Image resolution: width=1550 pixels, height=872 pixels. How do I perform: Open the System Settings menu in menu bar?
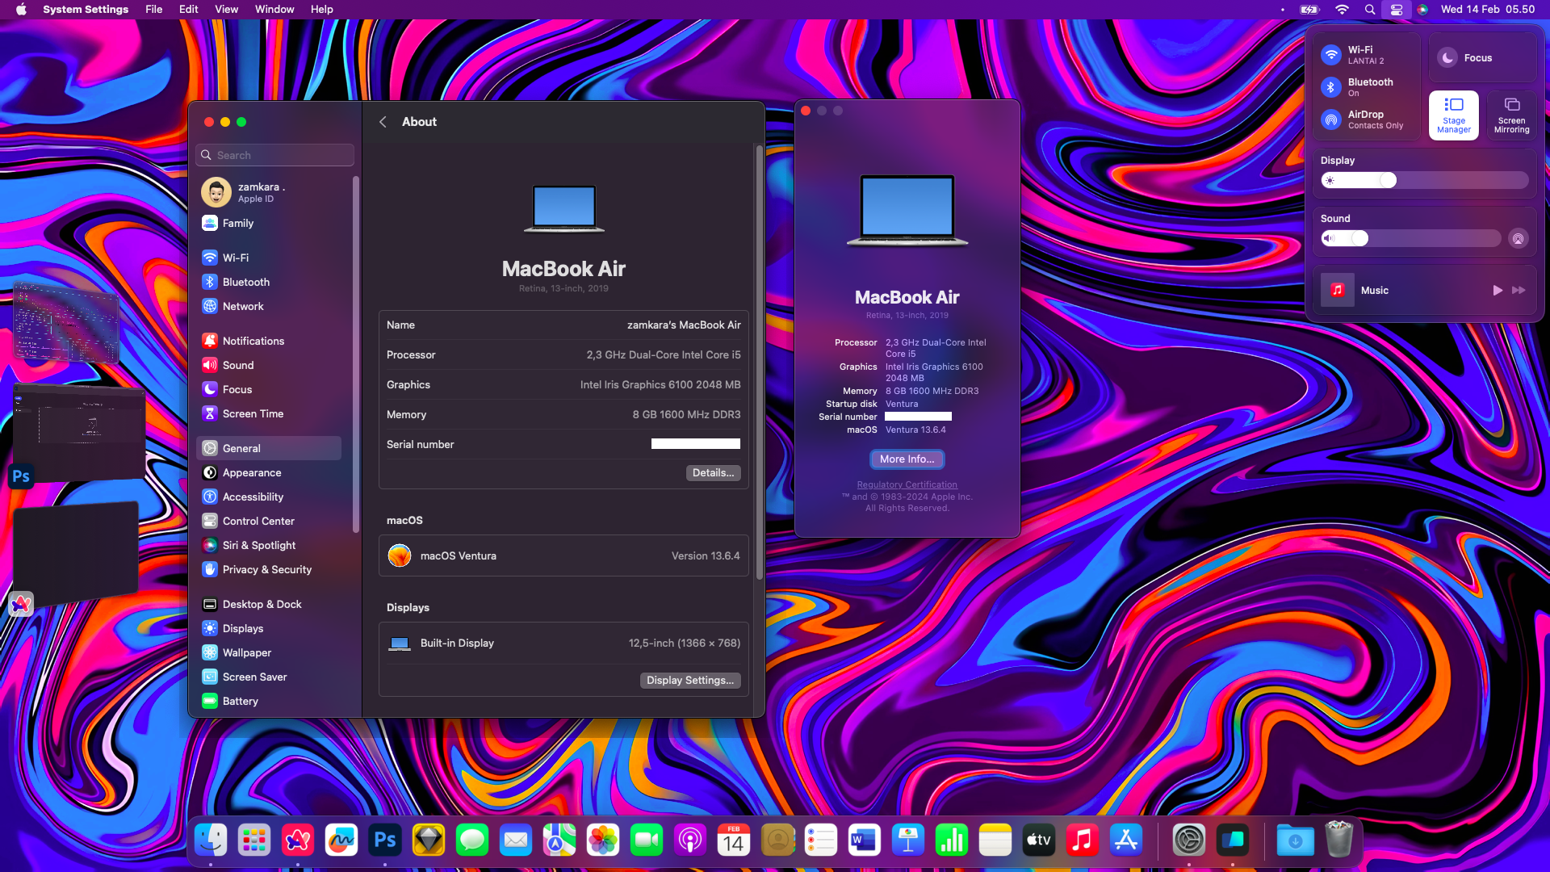point(86,10)
